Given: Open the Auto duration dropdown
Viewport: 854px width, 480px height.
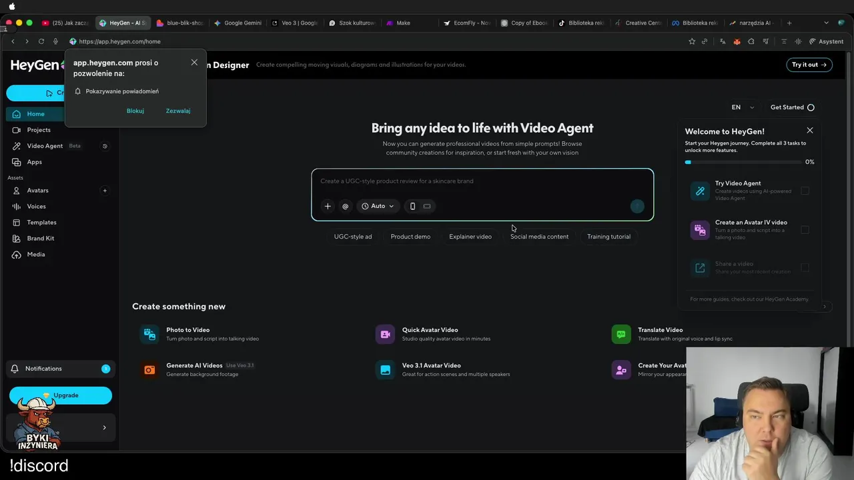Looking at the screenshot, I should [378, 207].
